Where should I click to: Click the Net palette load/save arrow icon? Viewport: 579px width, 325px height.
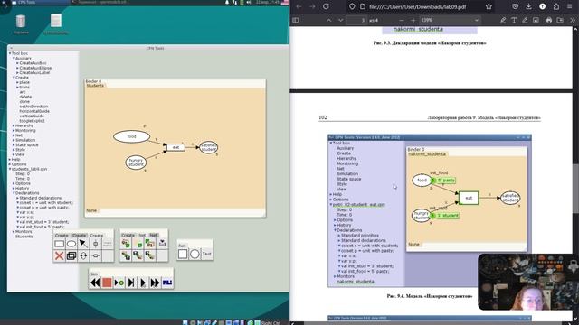pos(162,243)
